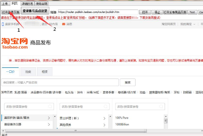The height and width of the screenshot is (136, 203).
Task: Select the 网页 tab
Action: (15, 3)
